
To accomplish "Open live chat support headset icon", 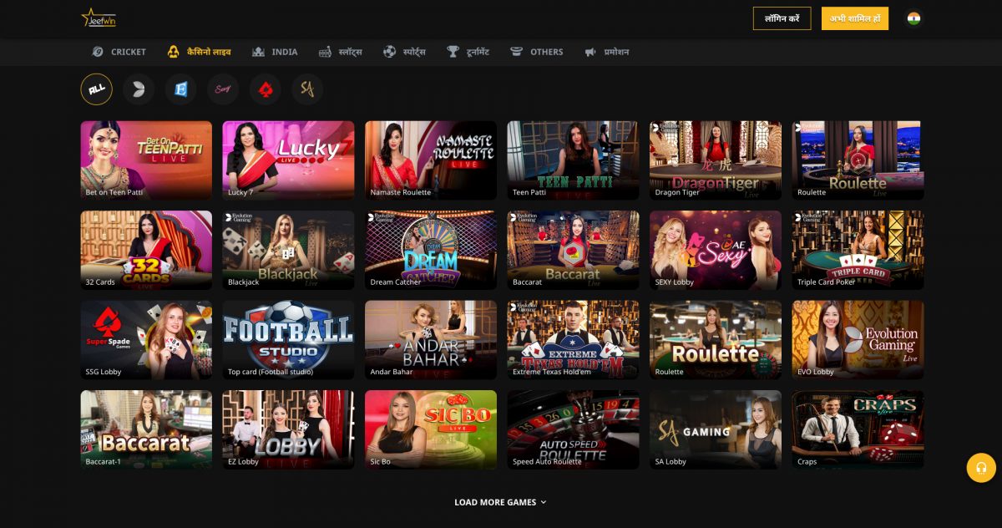I will tap(981, 468).
